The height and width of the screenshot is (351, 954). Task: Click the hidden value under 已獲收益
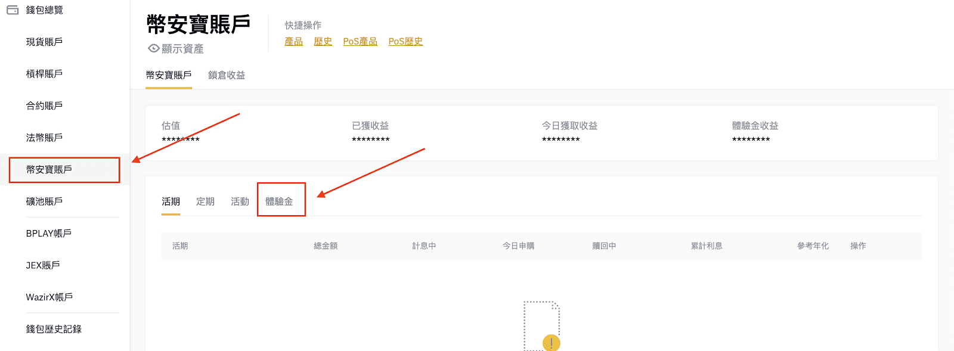[370, 139]
